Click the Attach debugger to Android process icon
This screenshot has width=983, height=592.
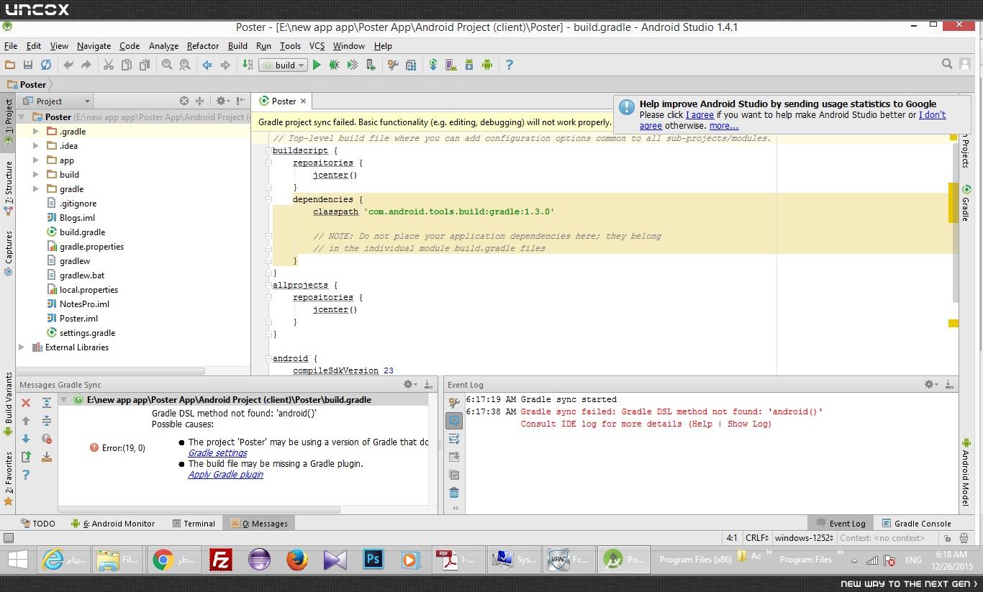point(371,65)
